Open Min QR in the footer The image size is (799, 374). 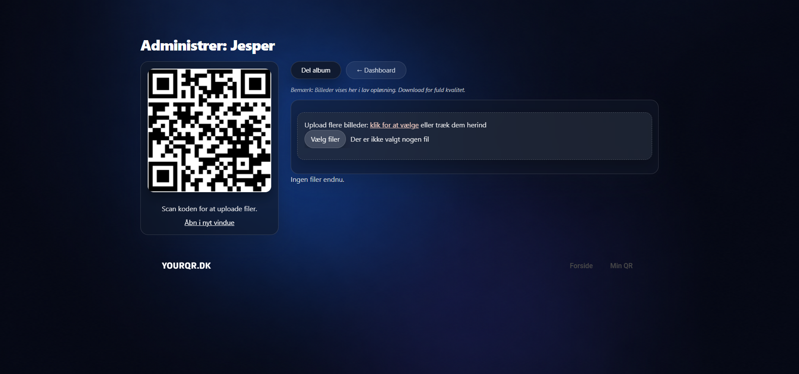click(x=621, y=266)
